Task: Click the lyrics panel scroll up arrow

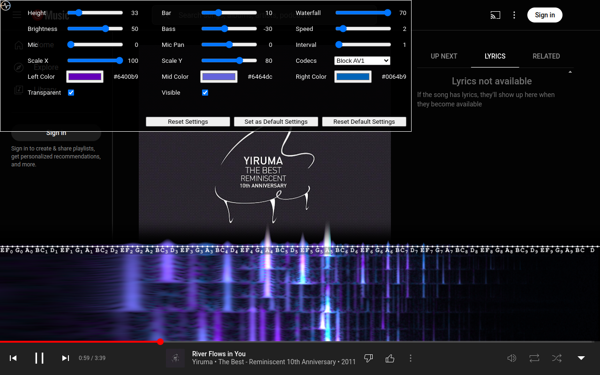Action: click(570, 72)
